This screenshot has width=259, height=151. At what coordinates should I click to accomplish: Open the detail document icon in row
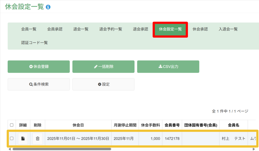(x=23, y=138)
